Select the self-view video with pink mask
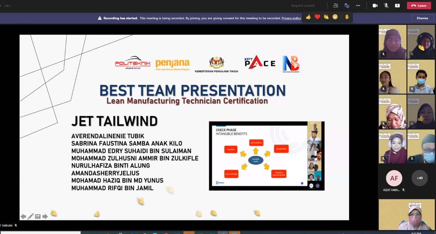Image resolution: width=436 pixels, height=234 pixels. coord(407,214)
